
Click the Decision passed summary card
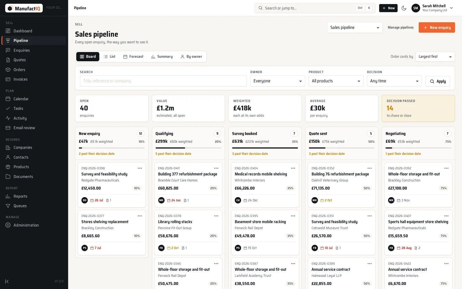click(x=418, y=108)
